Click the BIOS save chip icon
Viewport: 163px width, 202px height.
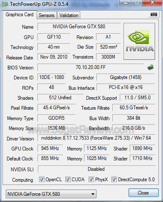tap(151, 67)
